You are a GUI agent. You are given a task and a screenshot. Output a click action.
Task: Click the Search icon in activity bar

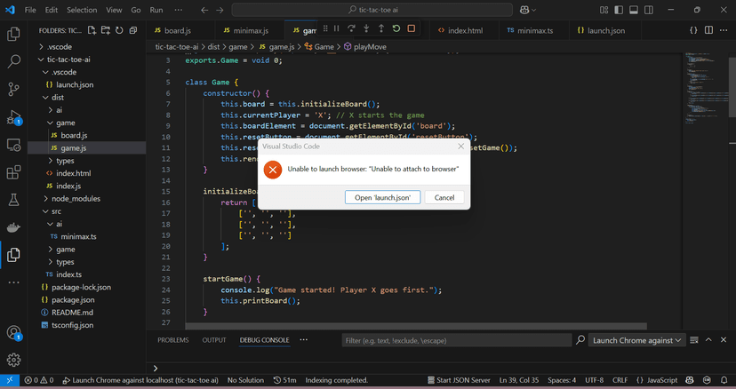coord(13,62)
